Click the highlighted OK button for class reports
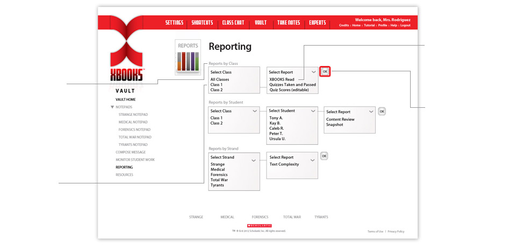The height and width of the screenshot is (251, 516). click(325, 71)
